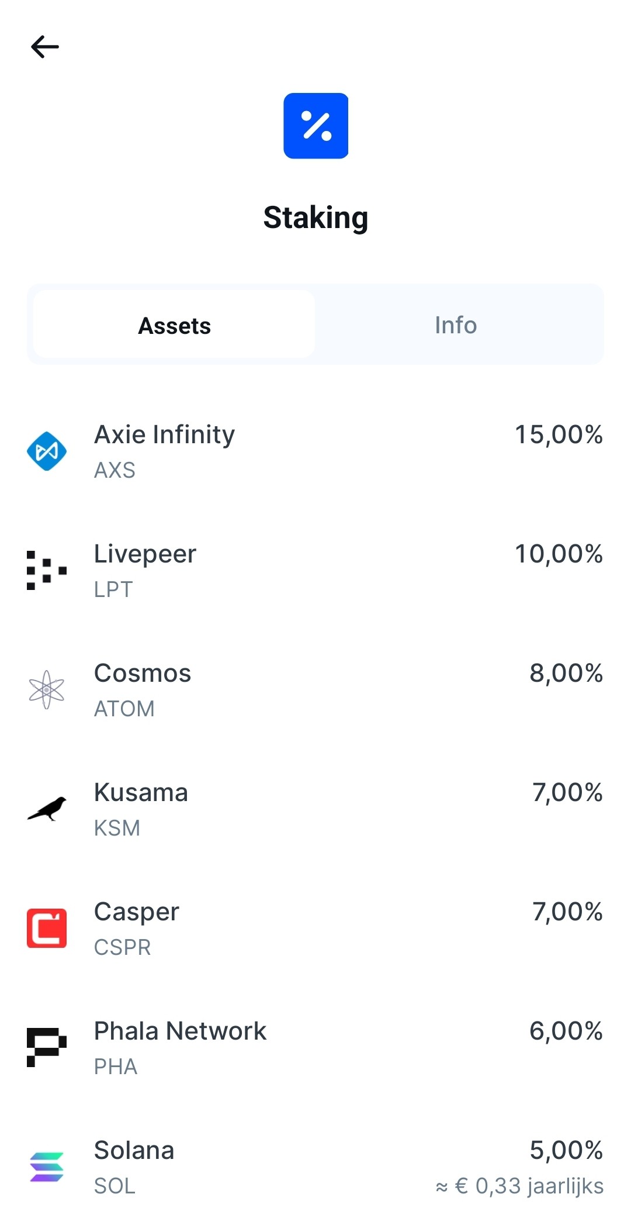Switch to the Info tab
Viewport: 631px width, 1232px height.
[456, 325]
